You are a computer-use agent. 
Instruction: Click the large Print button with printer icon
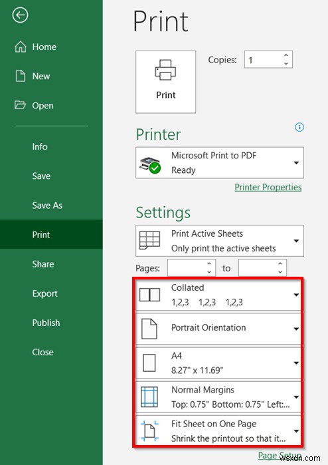click(x=166, y=82)
